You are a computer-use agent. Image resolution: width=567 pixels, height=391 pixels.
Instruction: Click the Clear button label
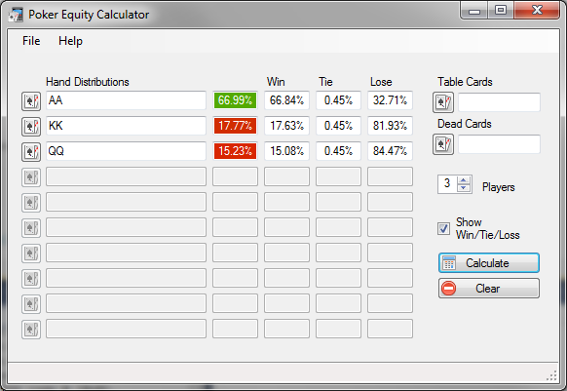tap(487, 289)
